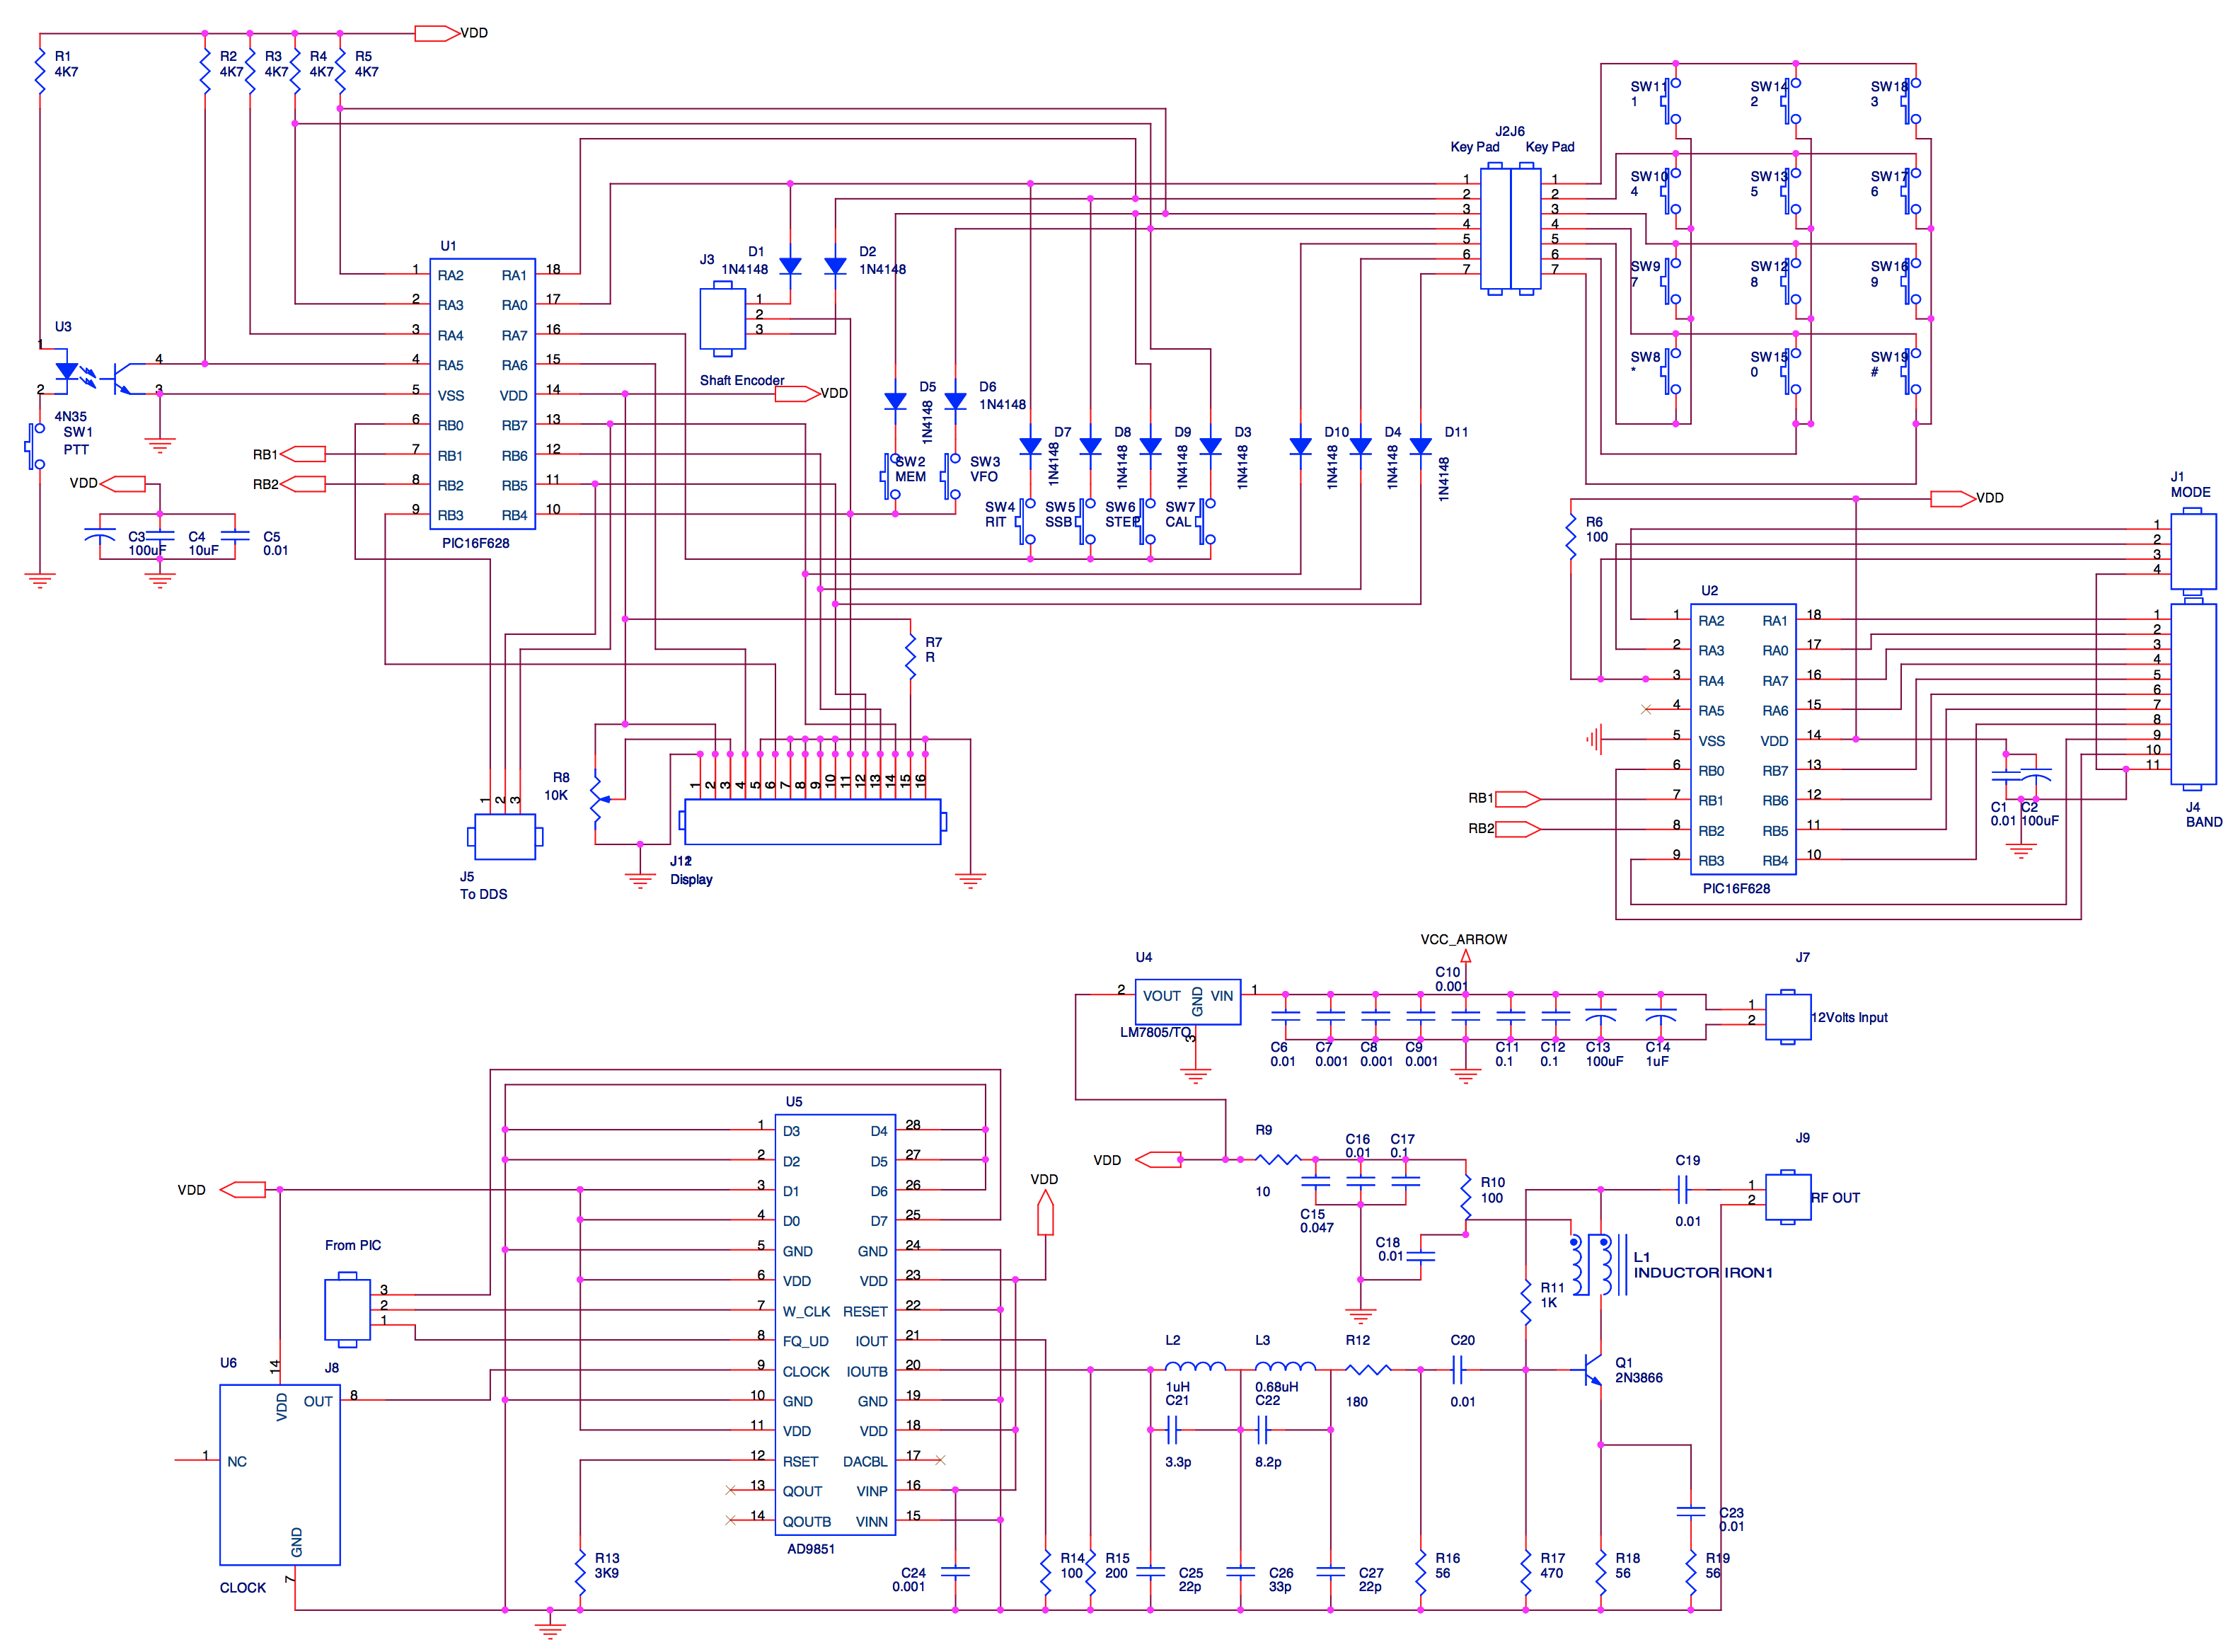Select the VCC_ARROW power symbol

[x=1465, y=957]
